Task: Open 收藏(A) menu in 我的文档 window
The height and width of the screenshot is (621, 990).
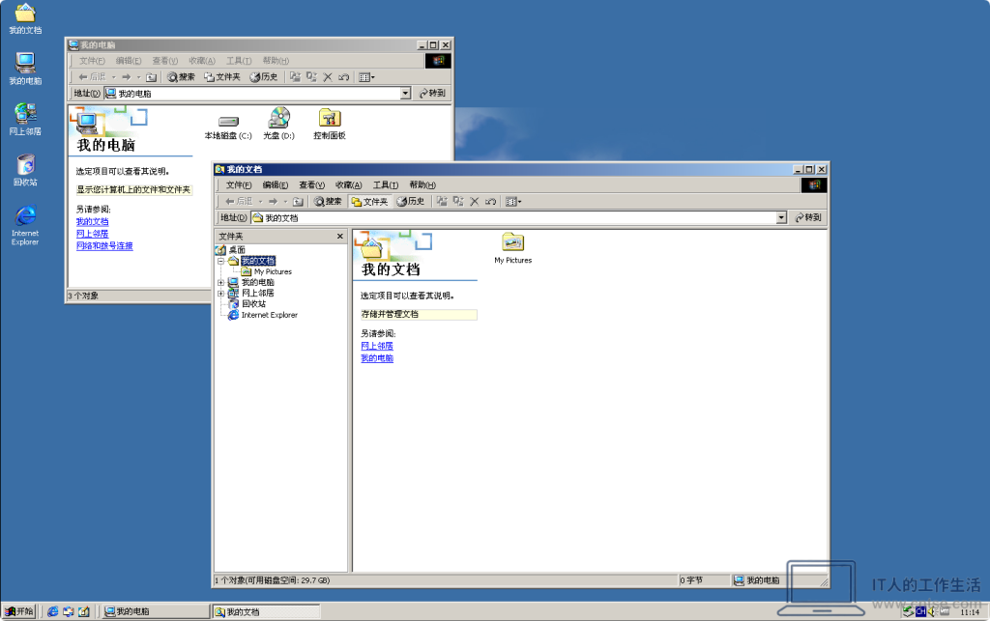Action: pyautogui.click(x=348, y=184)
